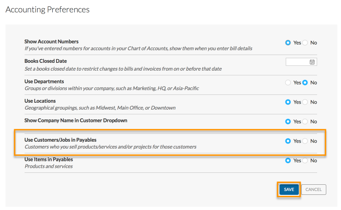Select No for Show Account Numbers
The image size is (341, 210).
tap(305, 43)
